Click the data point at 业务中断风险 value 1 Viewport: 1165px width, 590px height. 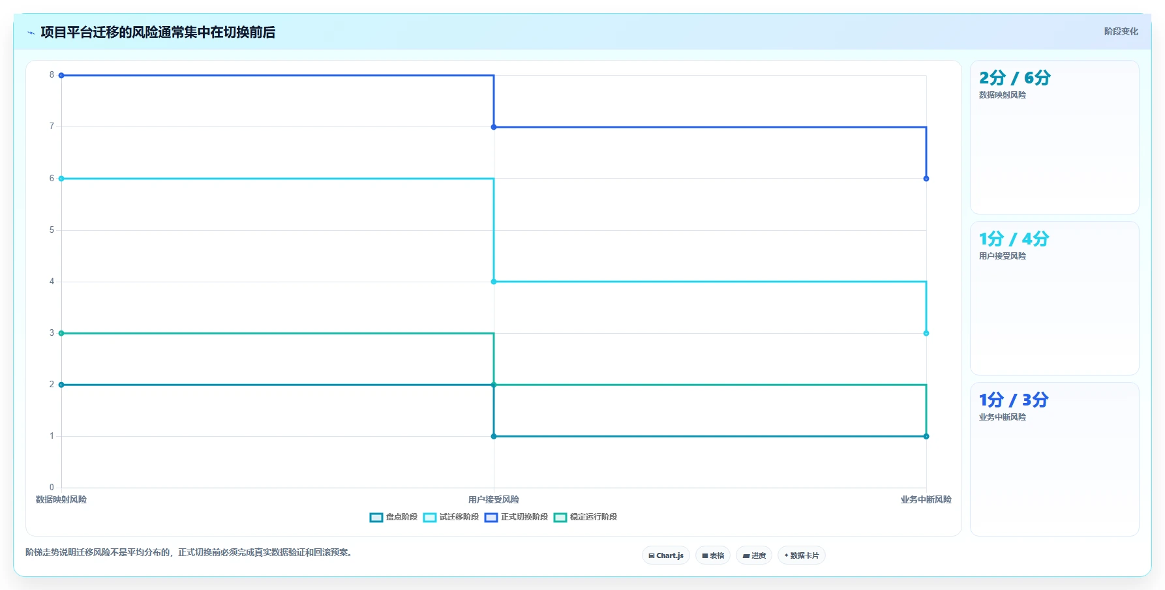click(926, 436)
